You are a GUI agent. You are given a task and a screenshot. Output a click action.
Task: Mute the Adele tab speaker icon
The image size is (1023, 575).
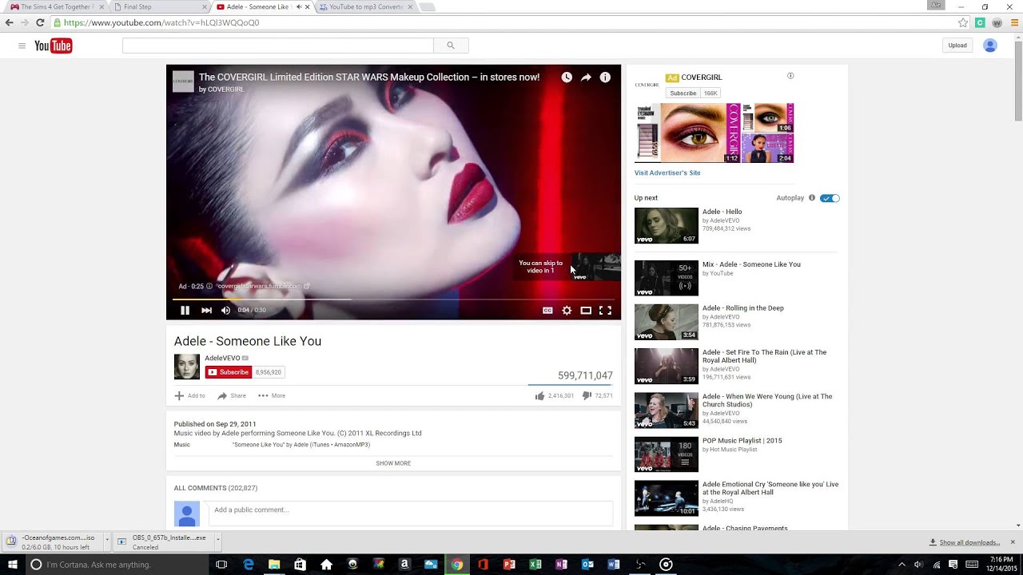(x=299, y=7)
